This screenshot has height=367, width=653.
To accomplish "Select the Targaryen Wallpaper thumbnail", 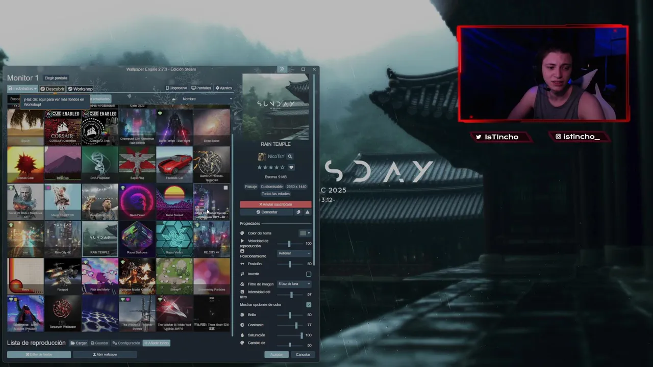I will 63,313.
